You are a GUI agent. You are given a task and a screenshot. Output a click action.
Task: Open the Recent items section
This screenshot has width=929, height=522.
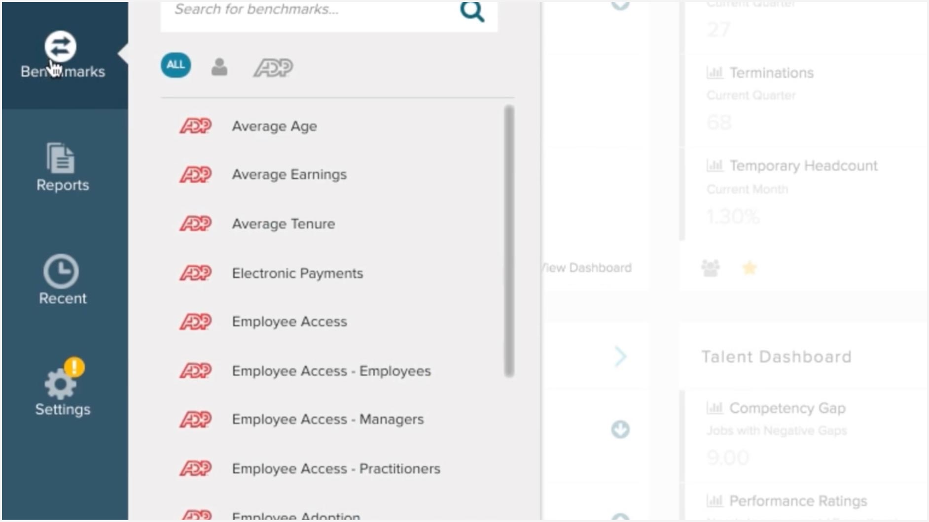click(63, 280)
